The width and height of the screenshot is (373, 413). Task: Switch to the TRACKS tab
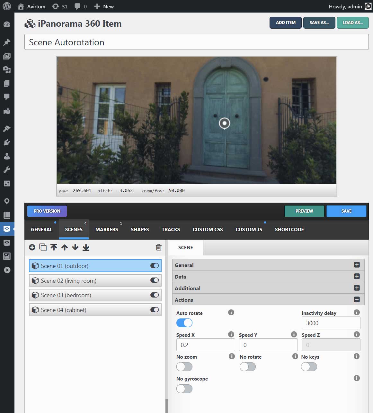[x=171, y=229]
